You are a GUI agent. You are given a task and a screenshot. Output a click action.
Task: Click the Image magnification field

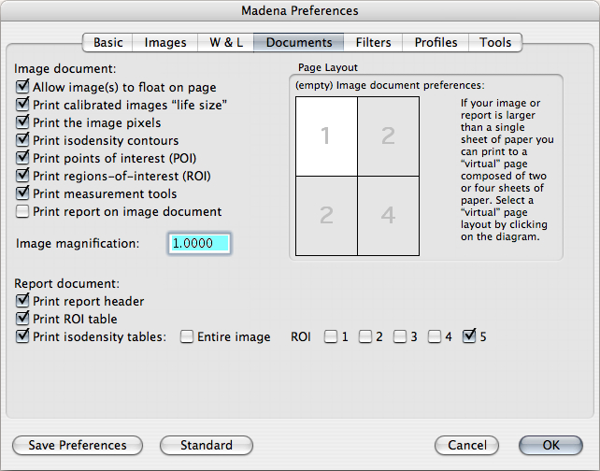pos(199,244)
